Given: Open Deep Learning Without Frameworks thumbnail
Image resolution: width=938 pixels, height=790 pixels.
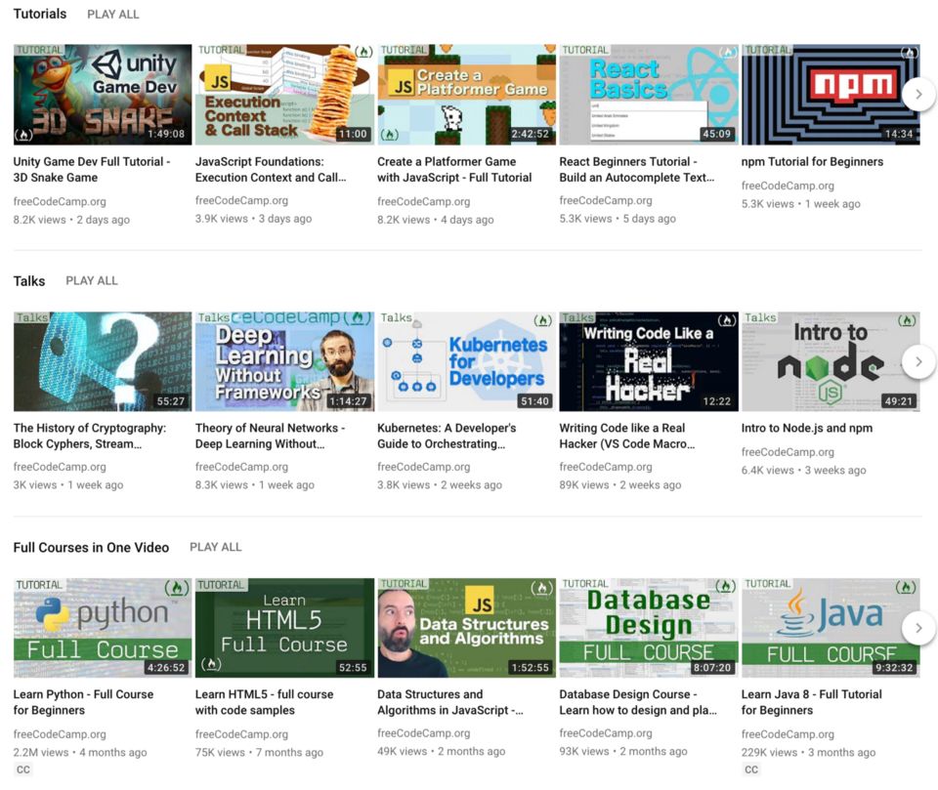Looking at the screenshot, I should 284,361.
